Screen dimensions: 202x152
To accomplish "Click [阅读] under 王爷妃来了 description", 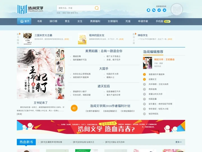I will (19, 114).
